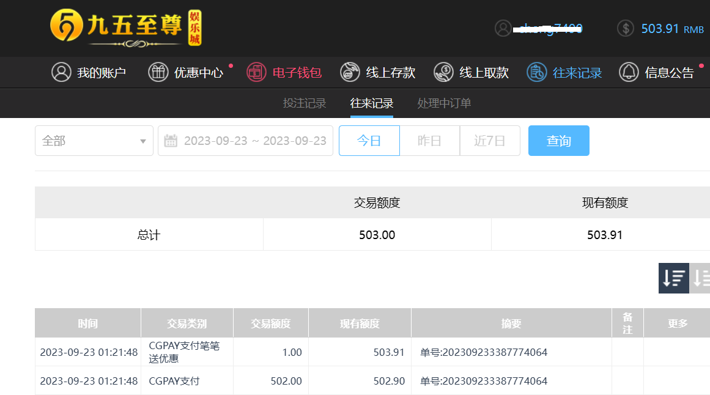Click the 时间 column header
This screenshot has width=710, height=395.
click(88, 323)
